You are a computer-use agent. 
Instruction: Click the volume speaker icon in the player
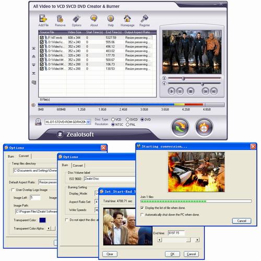point(164,84)
